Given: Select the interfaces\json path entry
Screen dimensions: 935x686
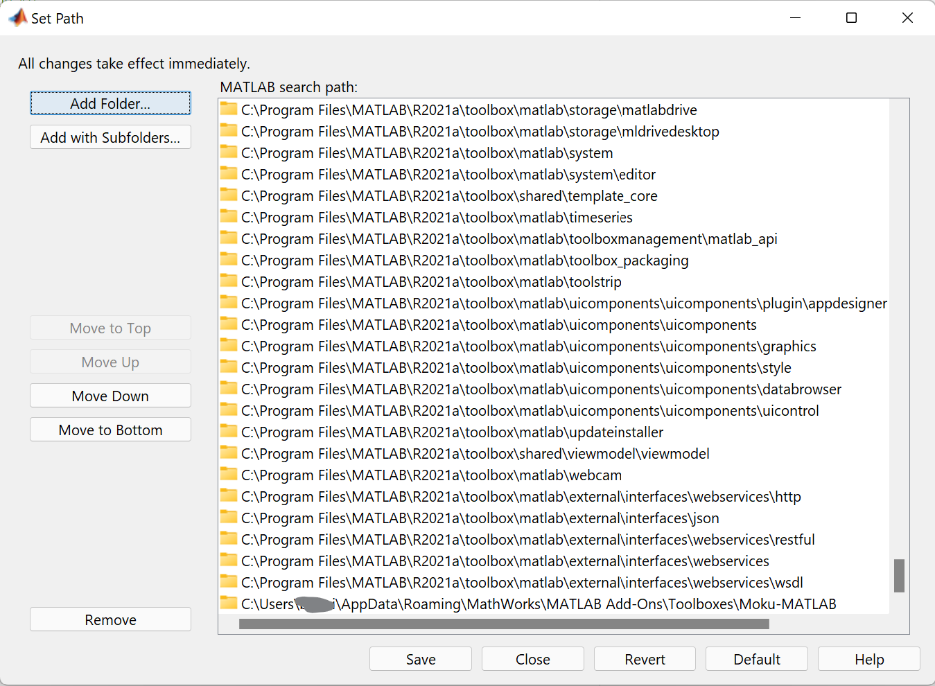Looking at the screenshot, I should 480,518.
